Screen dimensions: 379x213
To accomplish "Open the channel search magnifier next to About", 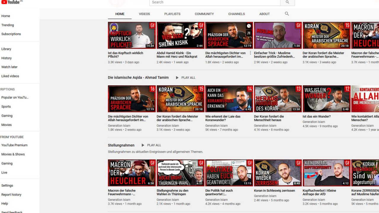I will tap(287, 14).
